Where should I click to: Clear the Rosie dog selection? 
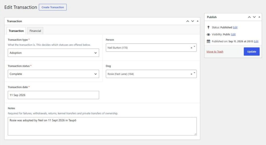191,74
